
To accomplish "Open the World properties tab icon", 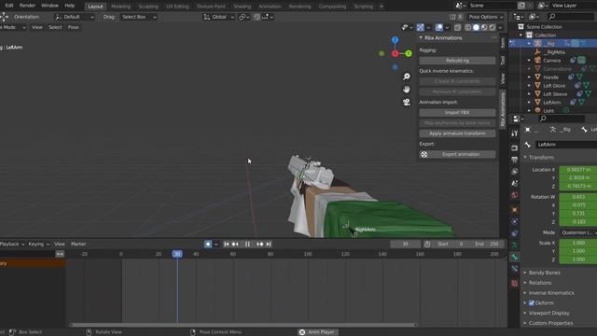I will point(514,195).
